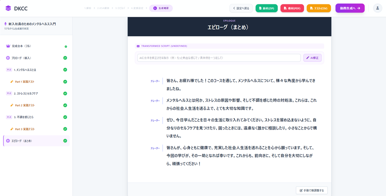
Task: Select エピローグ（まとめ） in the sidebar
Action: 36,141
